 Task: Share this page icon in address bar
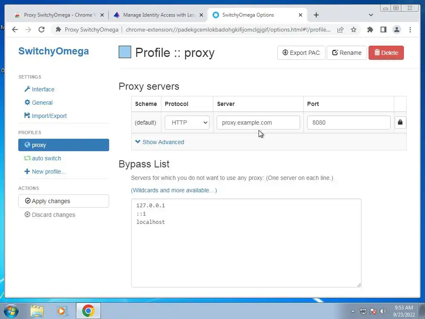340,29
